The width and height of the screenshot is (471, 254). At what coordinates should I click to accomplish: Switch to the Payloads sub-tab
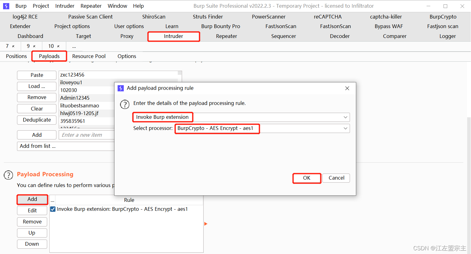pos(49,56)
